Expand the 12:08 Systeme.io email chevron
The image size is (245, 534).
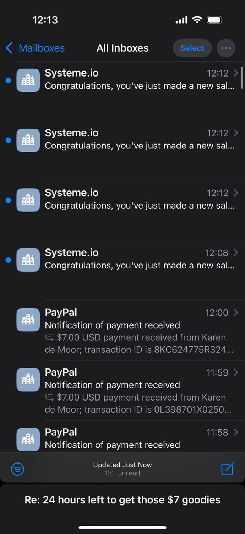click(x=236, y=253)
